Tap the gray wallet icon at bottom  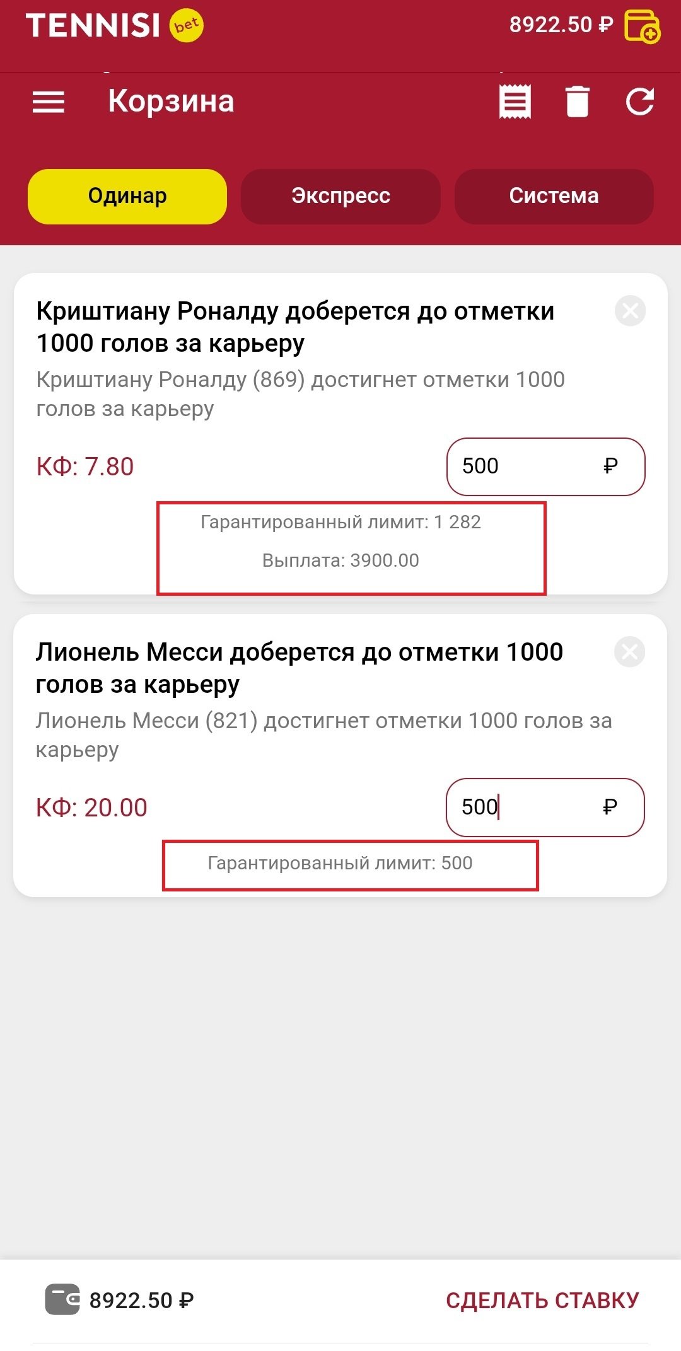[62, 1300]
